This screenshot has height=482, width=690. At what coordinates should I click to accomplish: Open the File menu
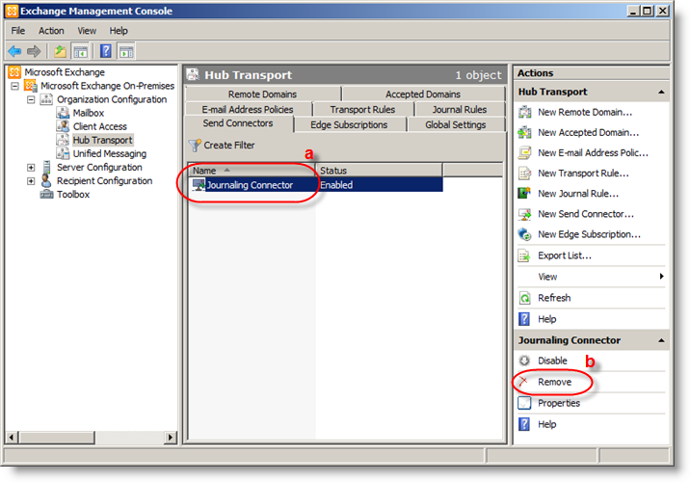coord(18,31)
